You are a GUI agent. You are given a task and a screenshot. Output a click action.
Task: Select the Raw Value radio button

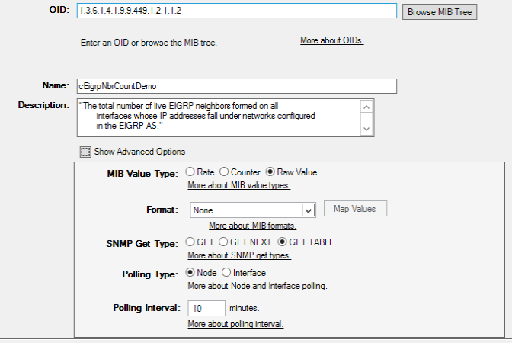(x=270, y=171)
